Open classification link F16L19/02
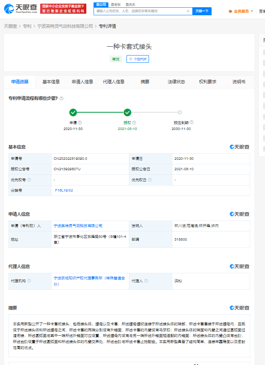This screenshot has height=365, width=265. (x=64, y=190)
